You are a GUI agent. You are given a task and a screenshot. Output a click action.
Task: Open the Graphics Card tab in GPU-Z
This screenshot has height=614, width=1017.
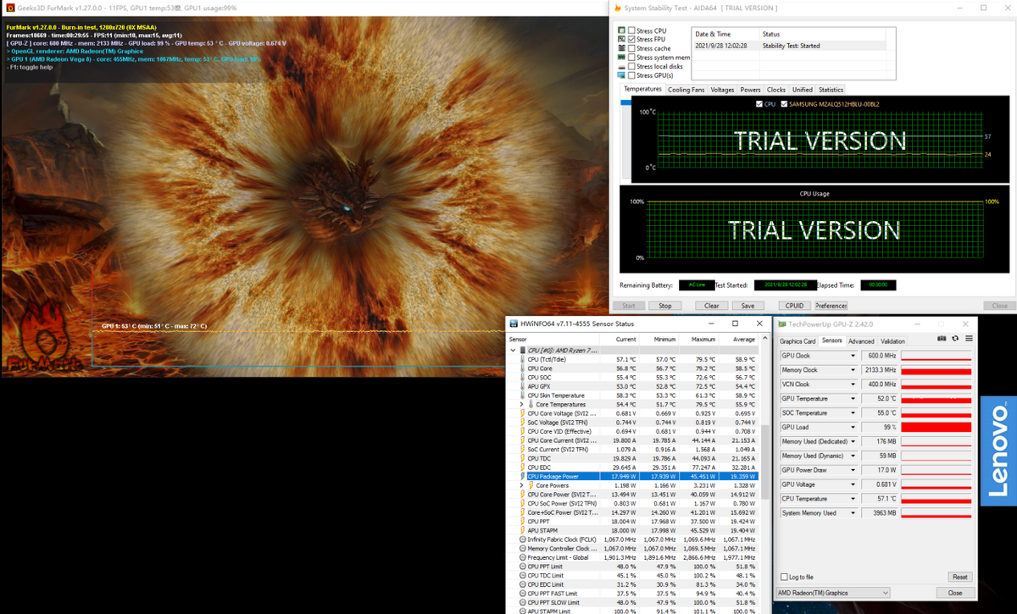tap(797, 340)
